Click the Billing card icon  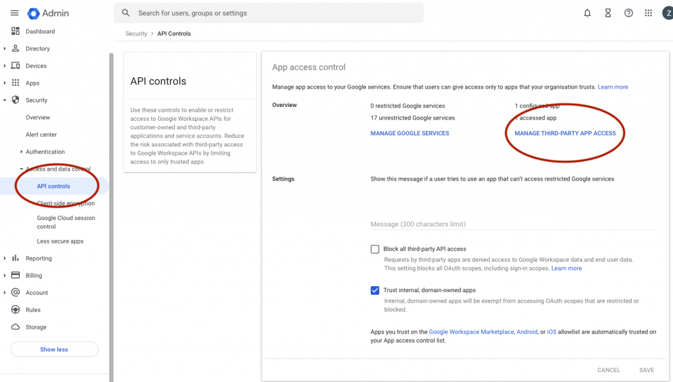pos(16,275)
